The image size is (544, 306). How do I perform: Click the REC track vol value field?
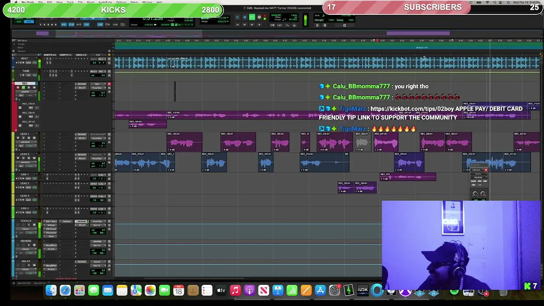(98, 93)
